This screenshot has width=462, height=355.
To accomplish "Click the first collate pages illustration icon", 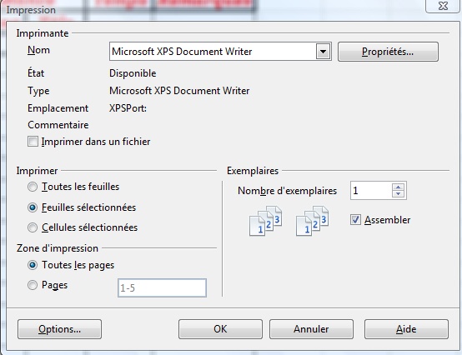I will click(265, 221).
